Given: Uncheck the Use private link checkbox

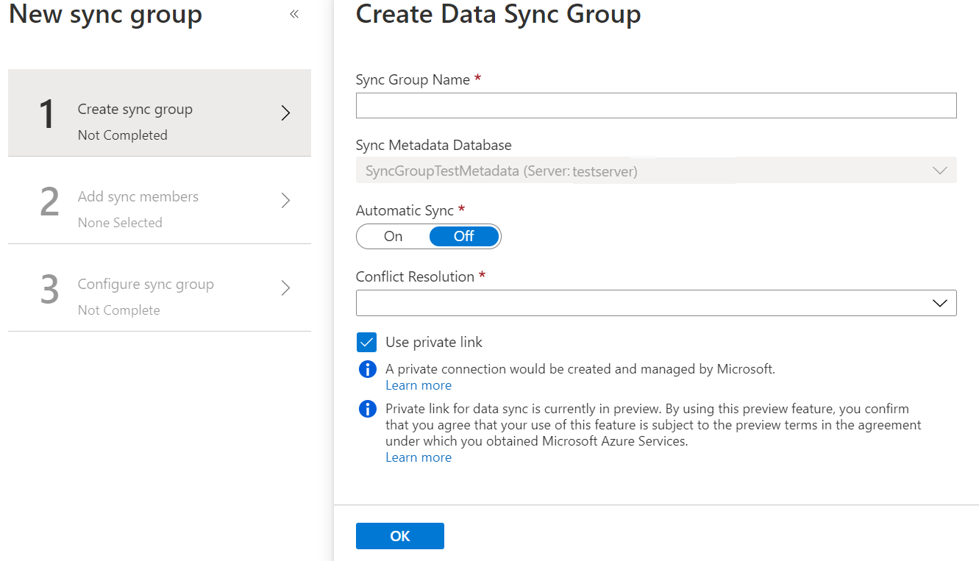Looking at the screenshot, I should (x=366, y=343).
